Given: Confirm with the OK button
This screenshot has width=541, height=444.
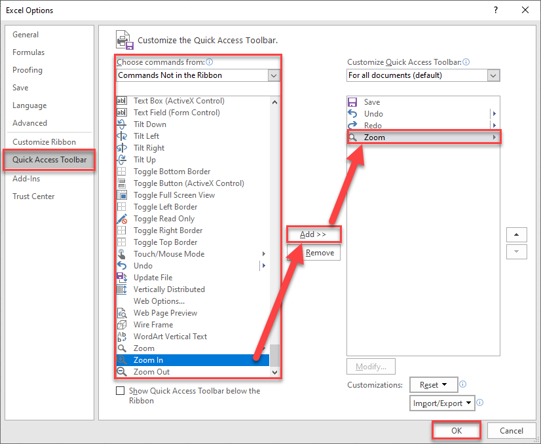Looking at the screenshot, I should click(x=457, y=430).
